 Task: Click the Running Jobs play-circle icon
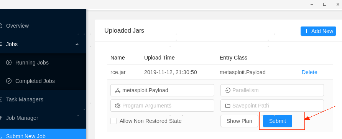click(9, 63)
